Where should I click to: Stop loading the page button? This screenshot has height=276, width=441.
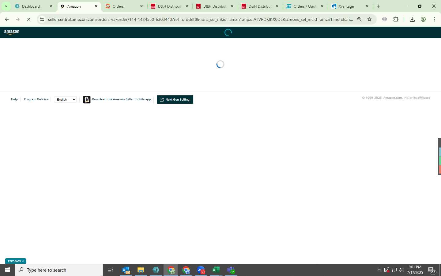coord(29,19)
